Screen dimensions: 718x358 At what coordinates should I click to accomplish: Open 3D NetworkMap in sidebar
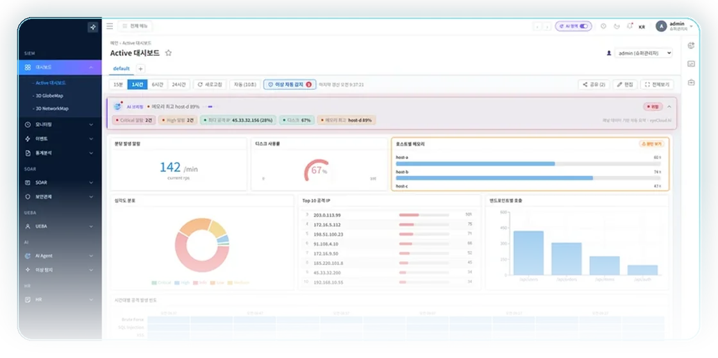52,108
